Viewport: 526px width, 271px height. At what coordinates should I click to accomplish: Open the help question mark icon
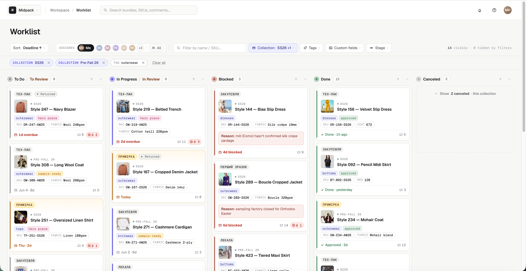494,10
